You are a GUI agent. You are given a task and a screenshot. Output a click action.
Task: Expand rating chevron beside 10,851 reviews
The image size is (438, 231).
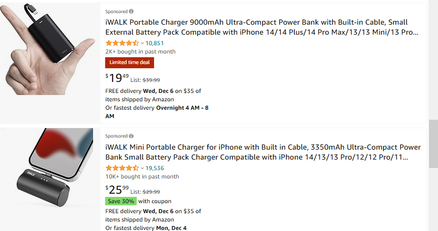(x=142, y=43)
